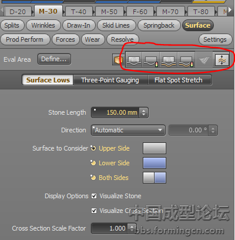Enable Visualize Stone checkbox
Image resolution: width=235 pixels, height=240 pixels.
[x=94, y=196]
